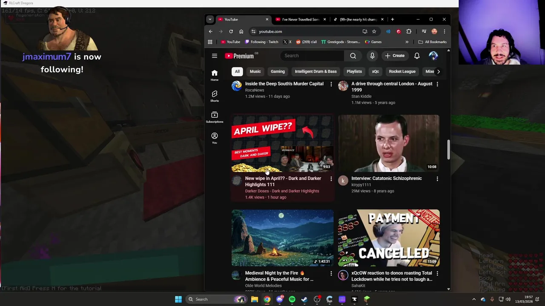Go back in Chrome browser

tap(210, 31)
